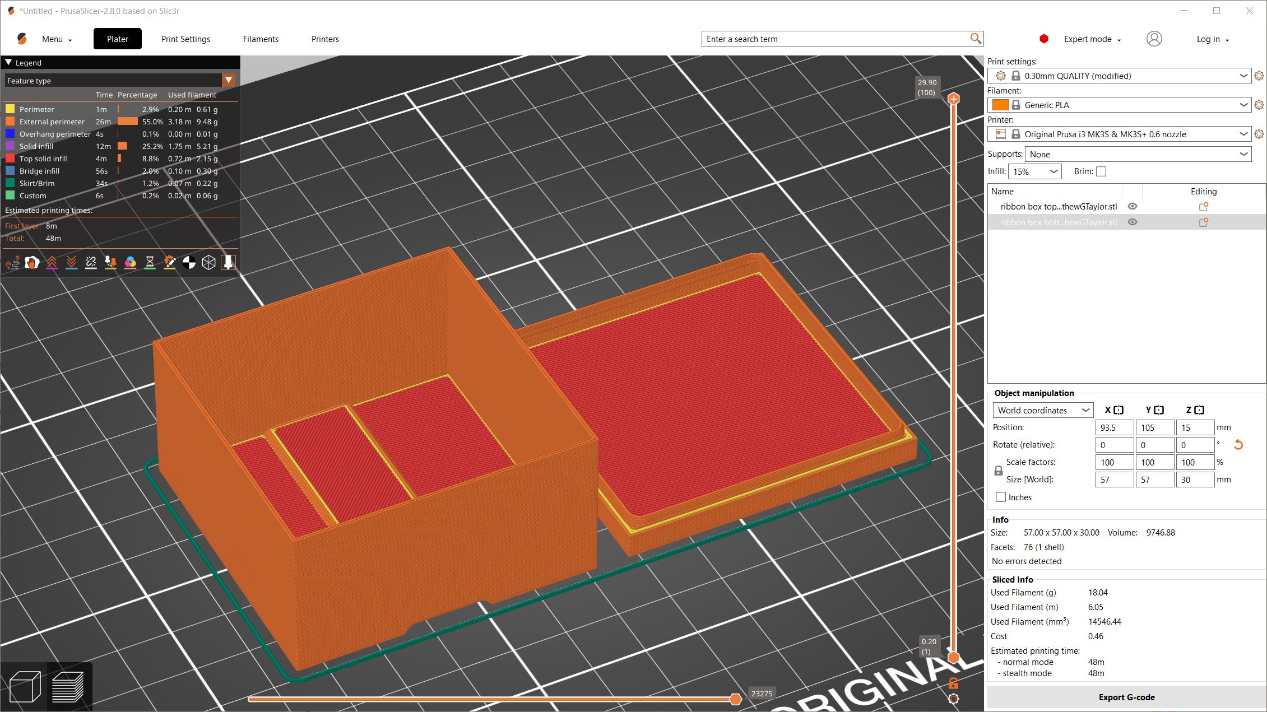
Task: Toggle Travel moves visibility icon in legend
Action: pos(12,262)
